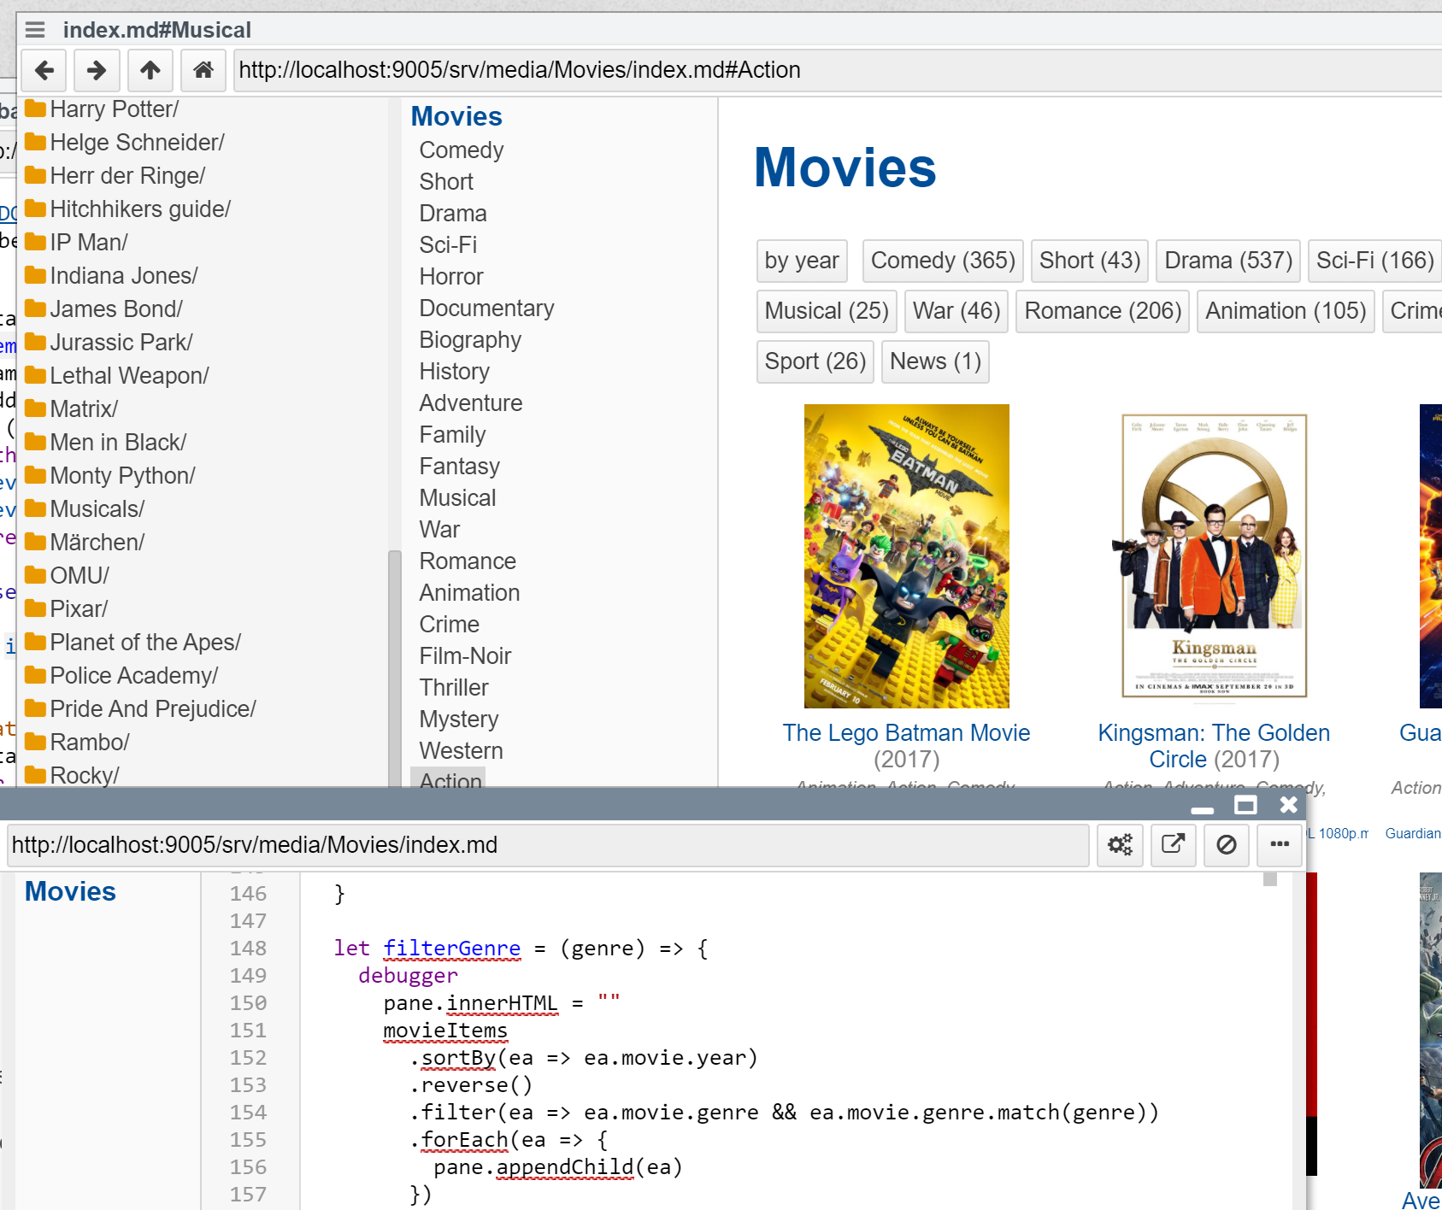Viewport: 1442px width, 1210px height.
Task: Open the Monty Python folder
Action: click(x=122, y=475)
